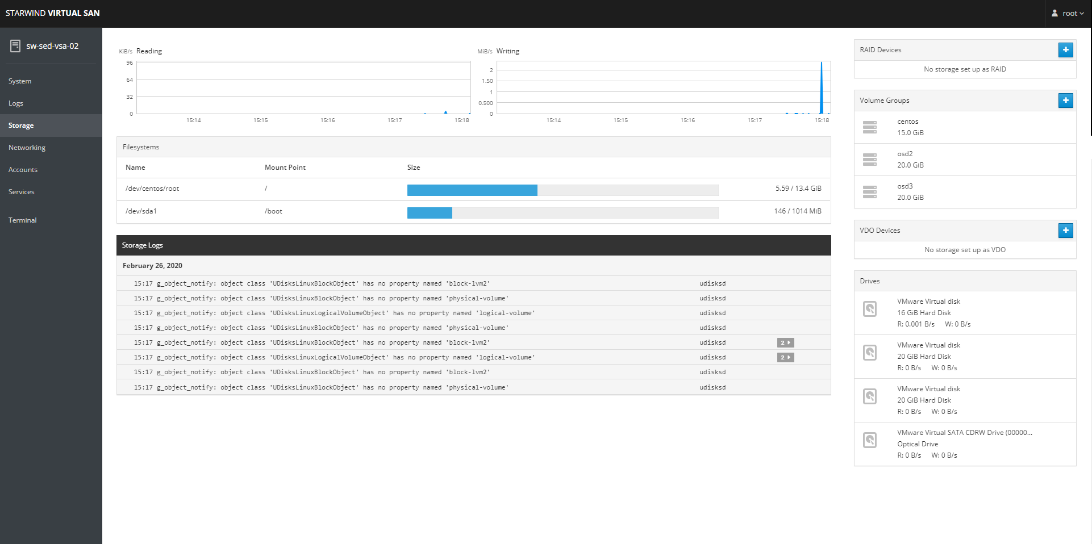The width and height of the screenshot is (1092, 544).
Task: Select the 16 GiB Hard Disk drive icon
Action: coord(869,309)
